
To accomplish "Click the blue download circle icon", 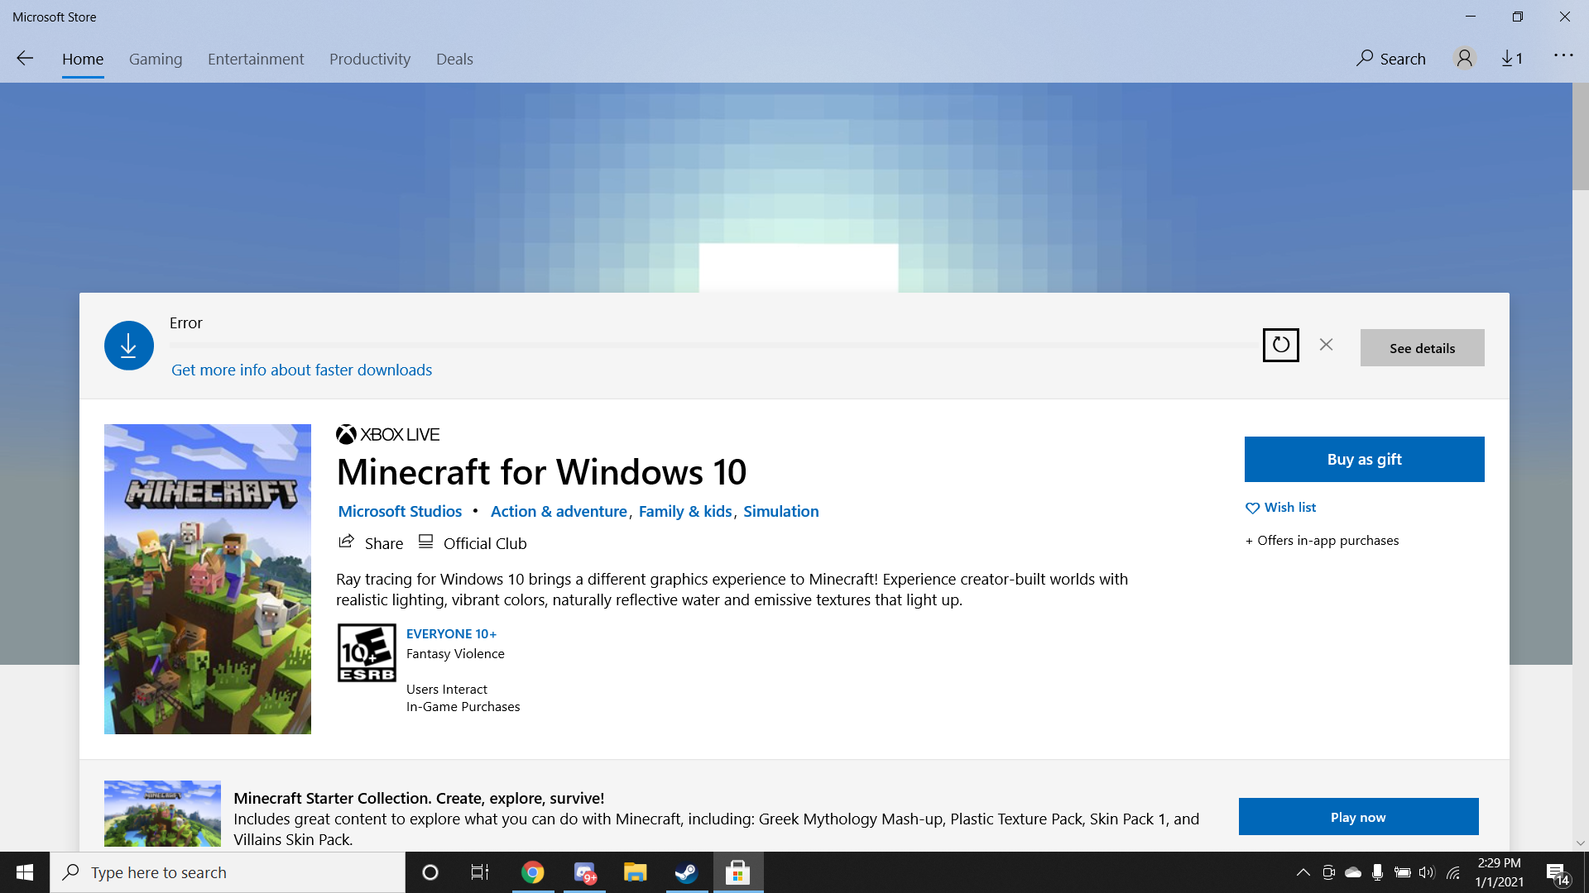I will point(129,346).
